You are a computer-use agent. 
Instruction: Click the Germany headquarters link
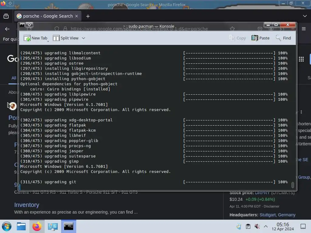pos(287,215)
